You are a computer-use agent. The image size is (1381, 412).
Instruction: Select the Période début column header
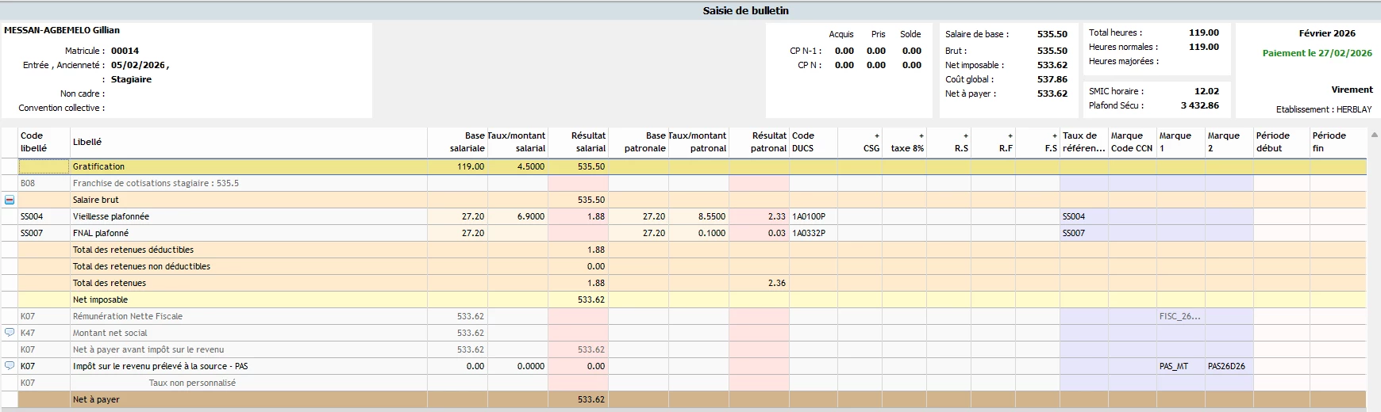pos(1282,143)
